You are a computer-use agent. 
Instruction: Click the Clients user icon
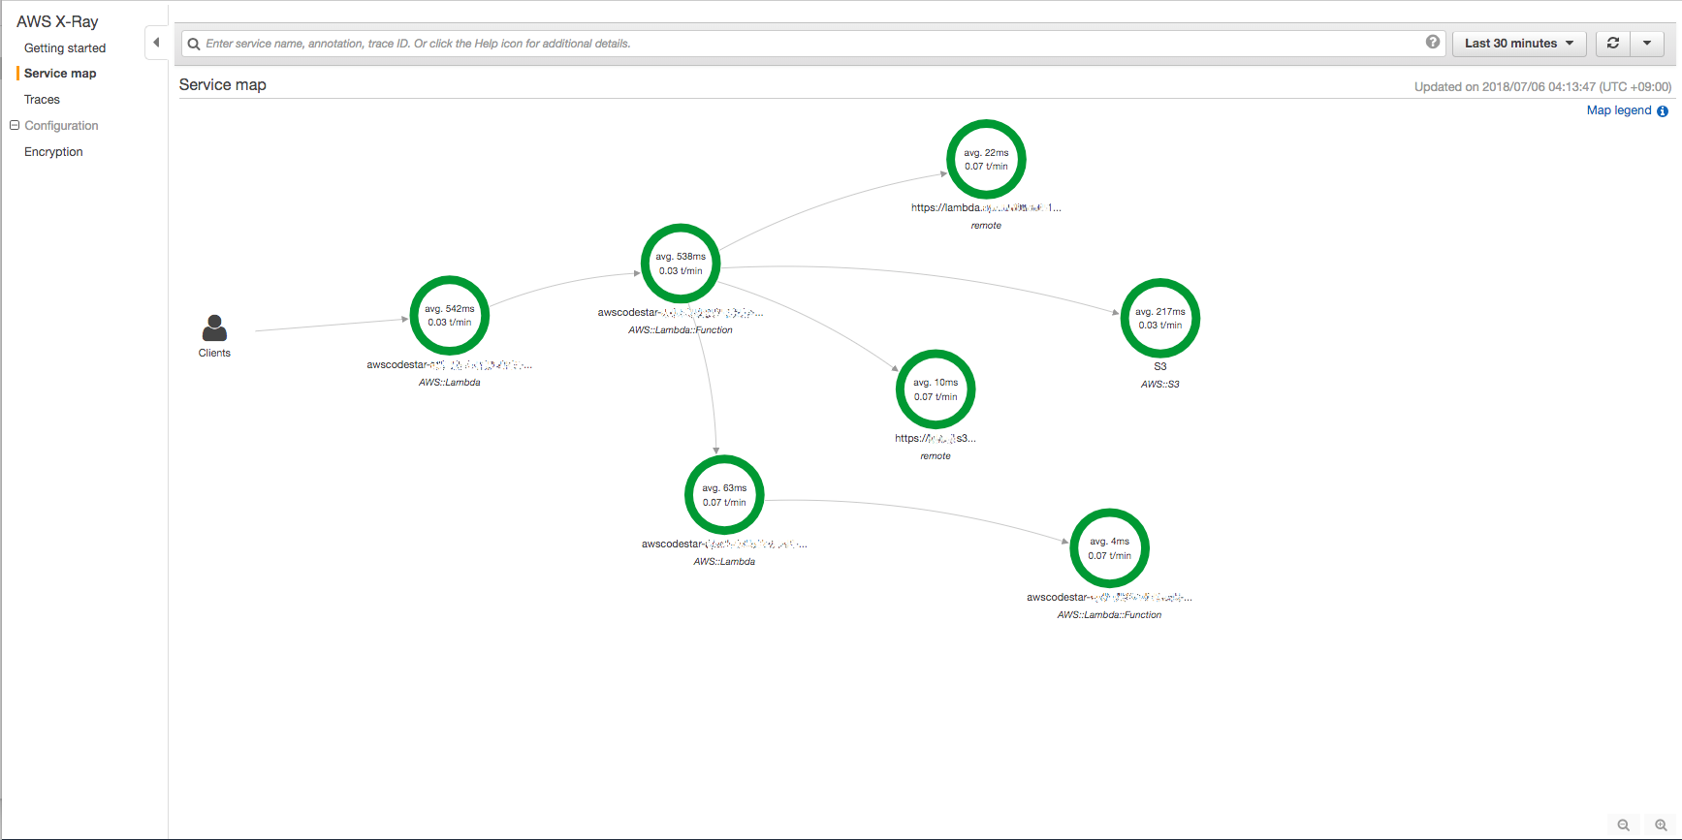coord(214,328)
